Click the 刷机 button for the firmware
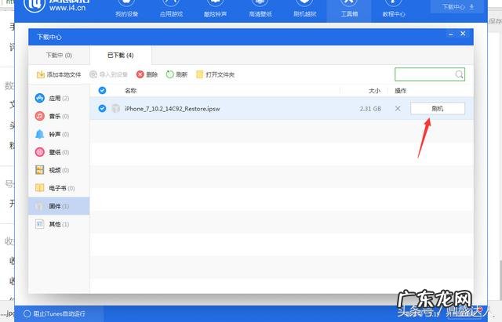This screenshot has height=322, width=502. (x=438, y=108)
